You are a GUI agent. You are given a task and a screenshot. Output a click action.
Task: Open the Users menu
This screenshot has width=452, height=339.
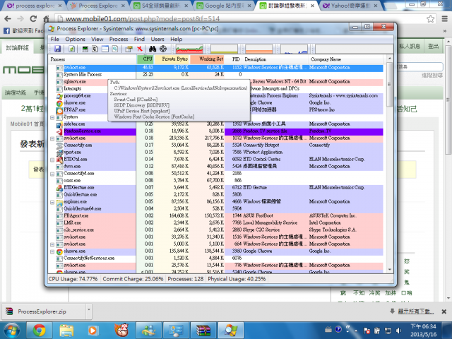(x=157, y=40)
